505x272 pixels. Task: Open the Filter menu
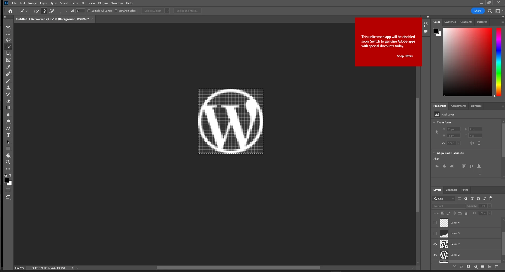[75, 3]
